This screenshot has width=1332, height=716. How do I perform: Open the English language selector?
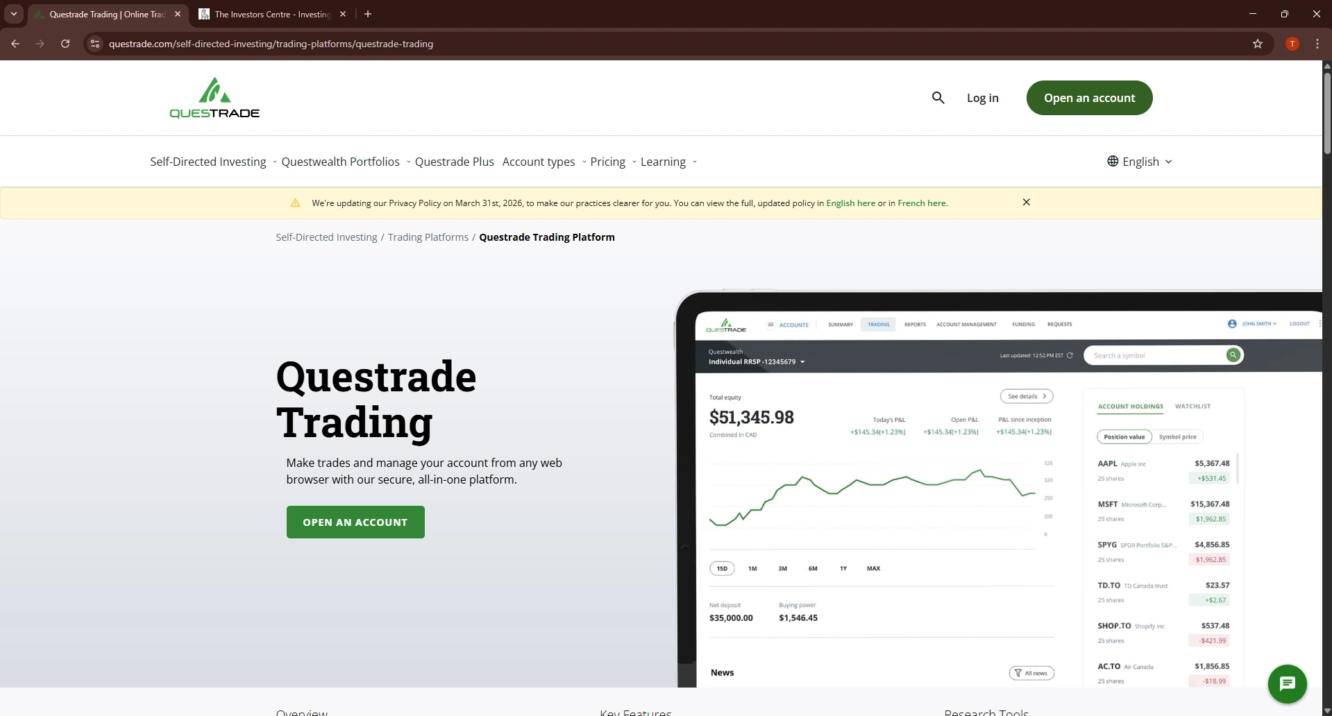coord(1140,162)
